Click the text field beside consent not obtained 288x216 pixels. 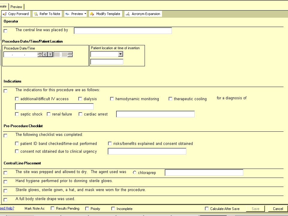[147, 151]
